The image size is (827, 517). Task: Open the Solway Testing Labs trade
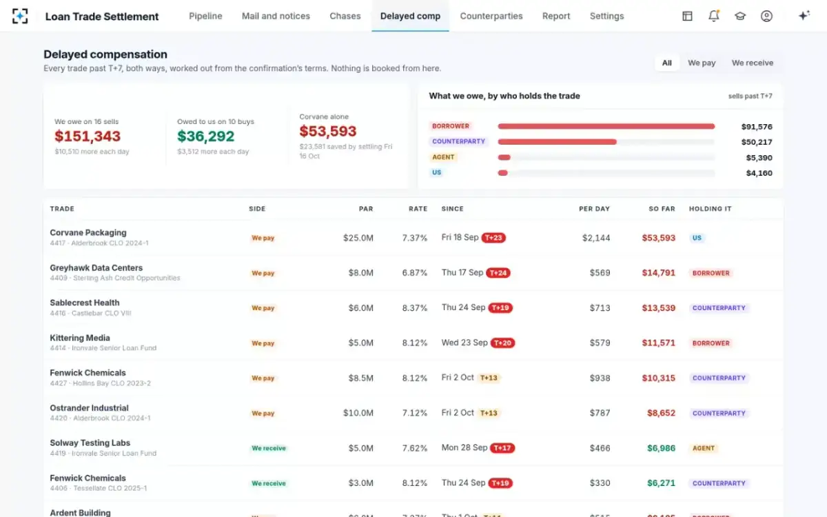pyautogui.click(x=413, y=448)
